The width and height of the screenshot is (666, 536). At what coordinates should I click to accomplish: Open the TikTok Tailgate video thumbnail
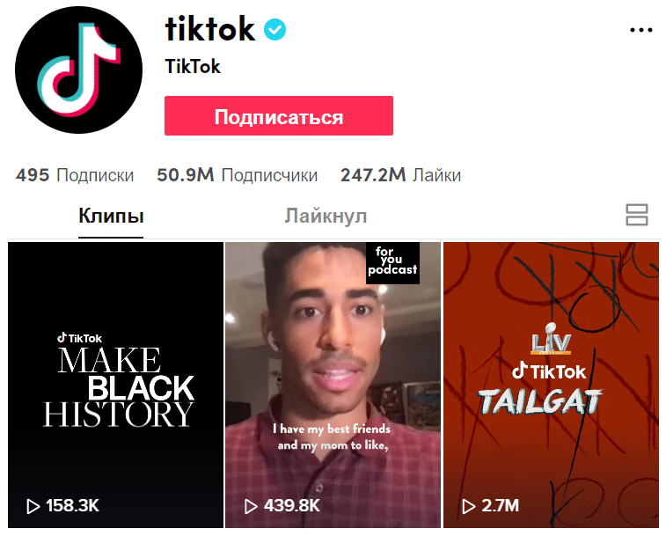pyautogui.click(x=551, y=385)
